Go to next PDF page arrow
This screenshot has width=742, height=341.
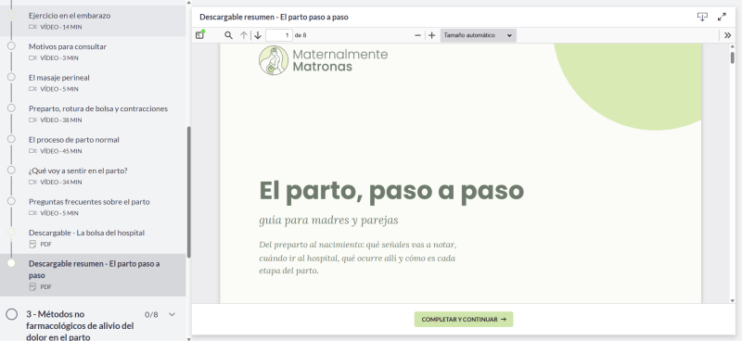pyautogui.click(x=258, y=35)
